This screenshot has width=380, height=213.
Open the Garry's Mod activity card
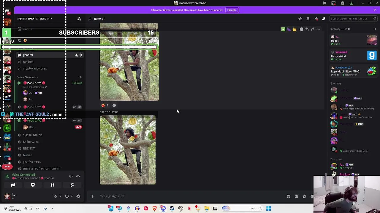pyautogui.click(x=354, y=56)
